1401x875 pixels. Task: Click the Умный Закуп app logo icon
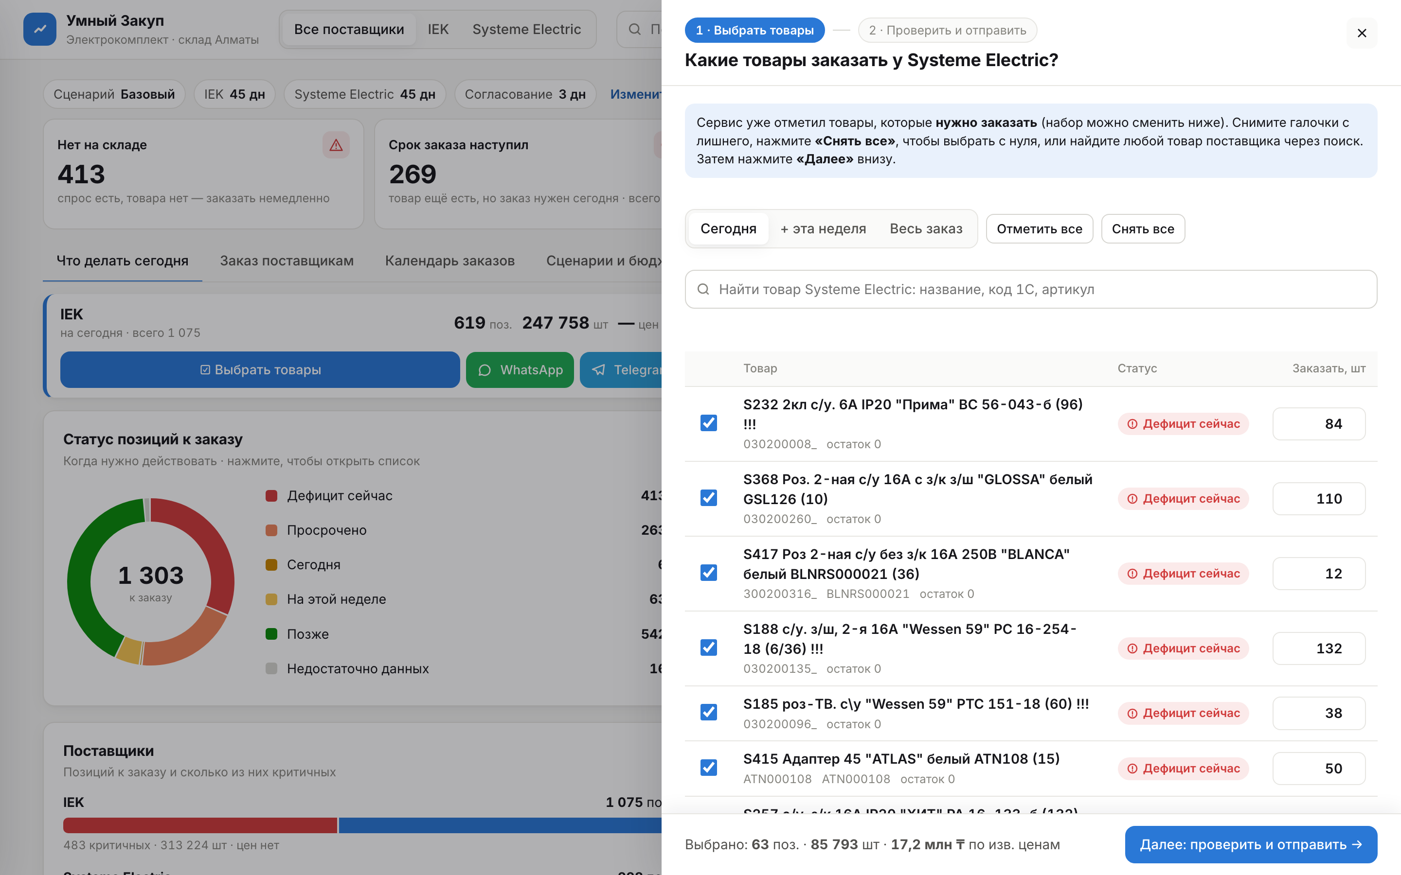tap(40, 29)
